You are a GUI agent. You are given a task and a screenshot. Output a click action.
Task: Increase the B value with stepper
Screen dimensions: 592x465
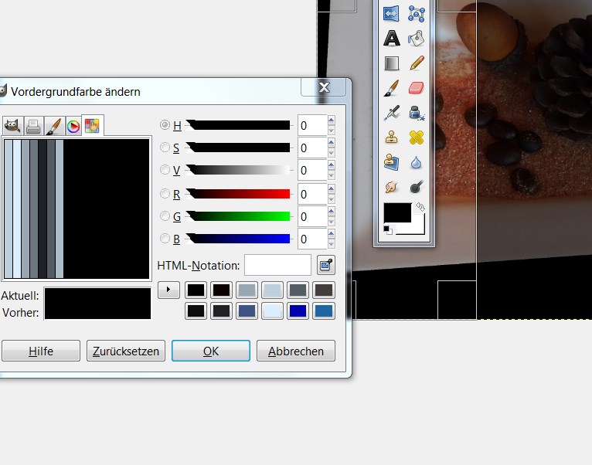pos(331,234)
